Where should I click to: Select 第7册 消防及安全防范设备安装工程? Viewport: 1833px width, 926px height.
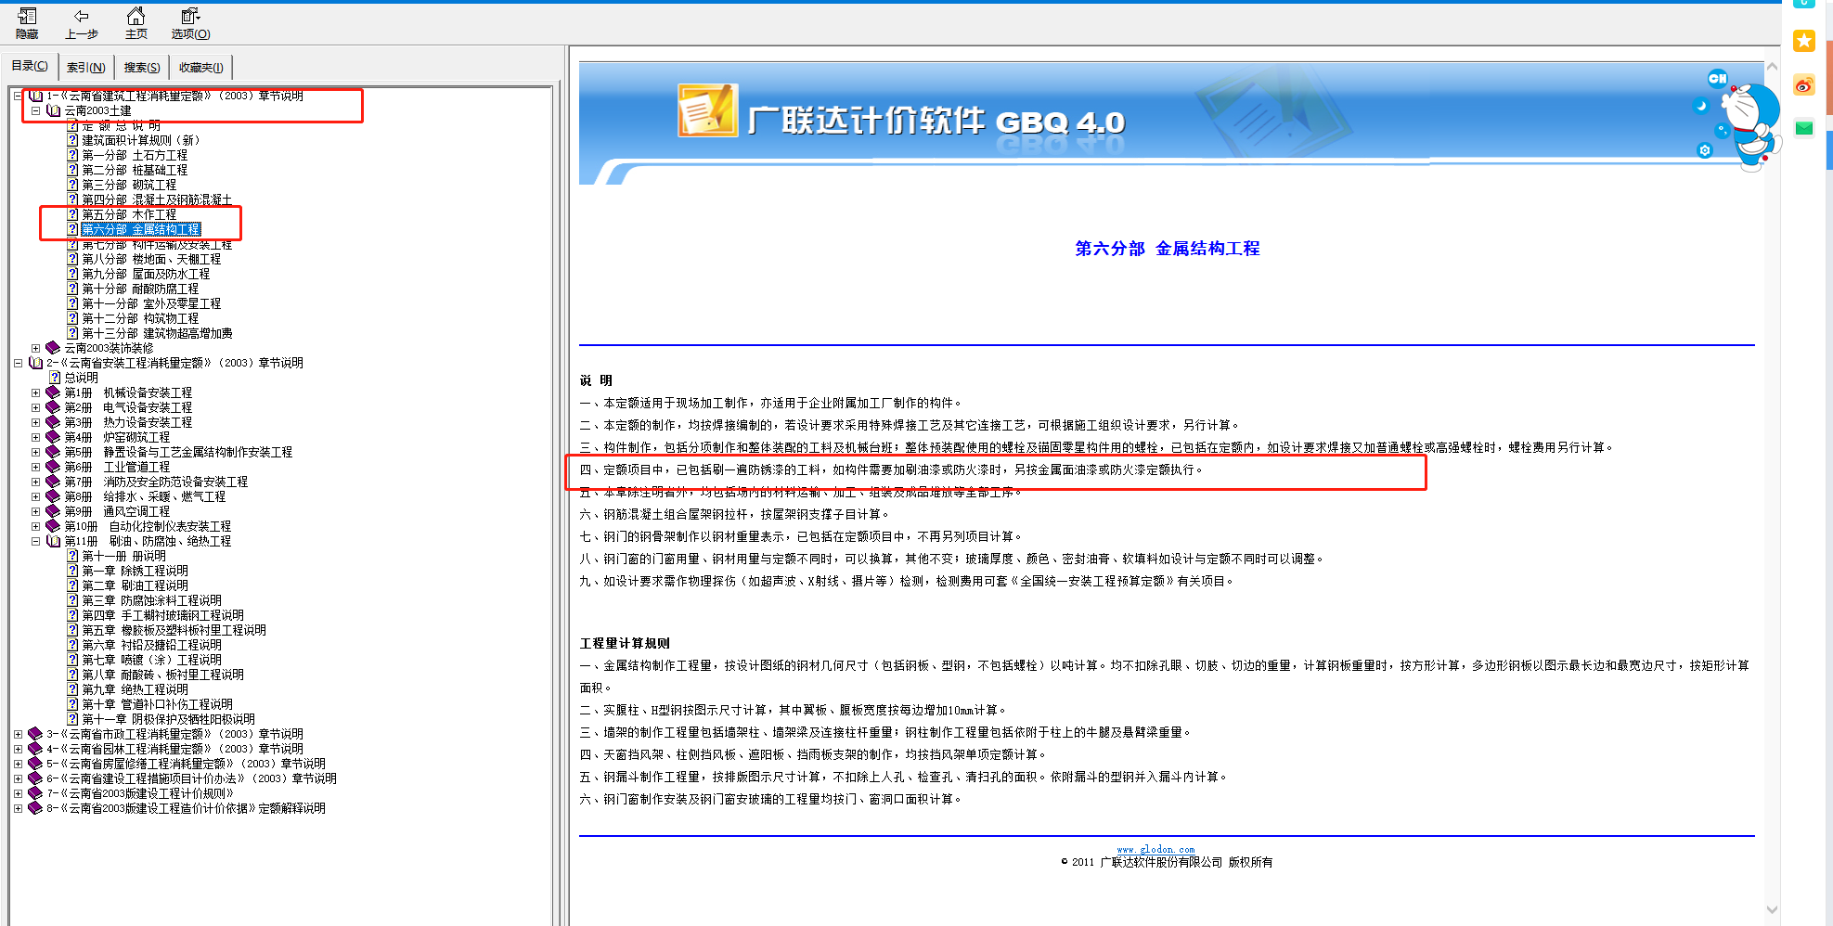point(156,482)
